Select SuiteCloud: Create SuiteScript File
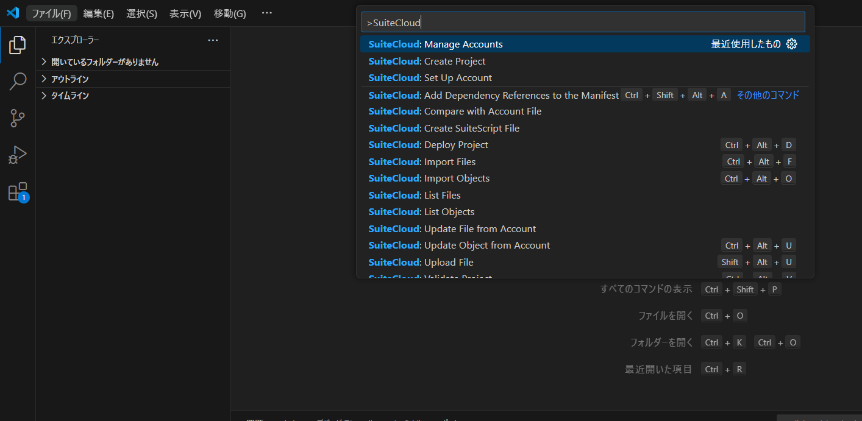Screen dimensions: 862x421 [585, 129]
